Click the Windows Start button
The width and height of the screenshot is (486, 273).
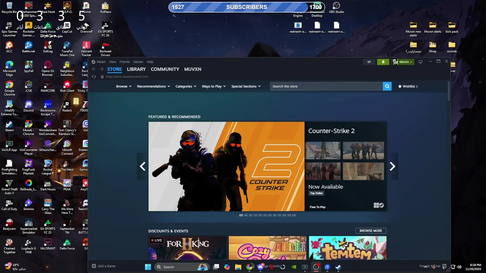click(x=148, y=267)
